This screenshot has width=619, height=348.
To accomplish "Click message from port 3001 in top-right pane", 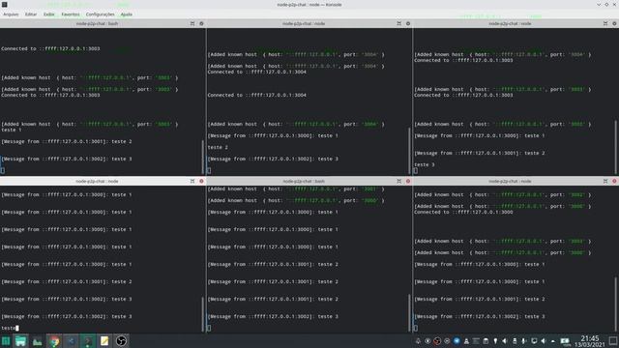I will (x=480, y=153).
